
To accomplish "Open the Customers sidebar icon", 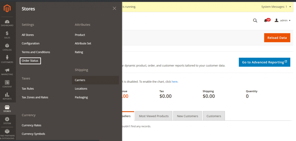I will click(7, 59).
